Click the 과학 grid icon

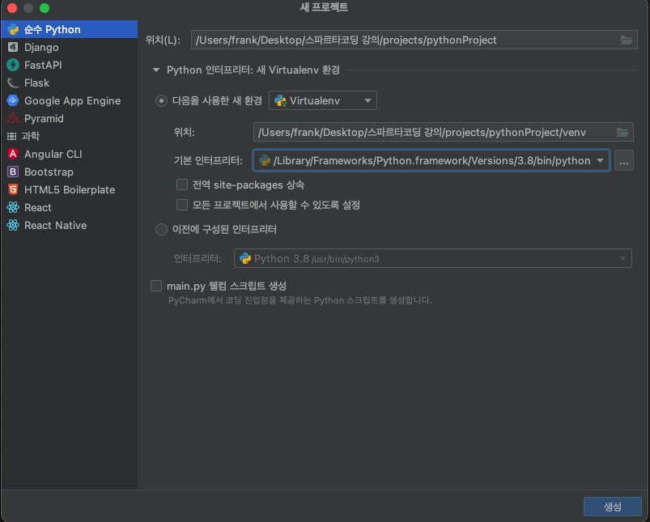(11, 136)
